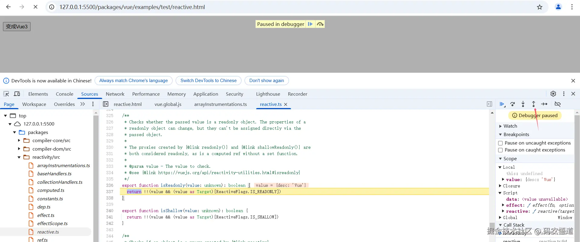Viewport: 580px width, 242px height.
Task: Collapse the top frame tree node
Action: [x=5, y=116]
